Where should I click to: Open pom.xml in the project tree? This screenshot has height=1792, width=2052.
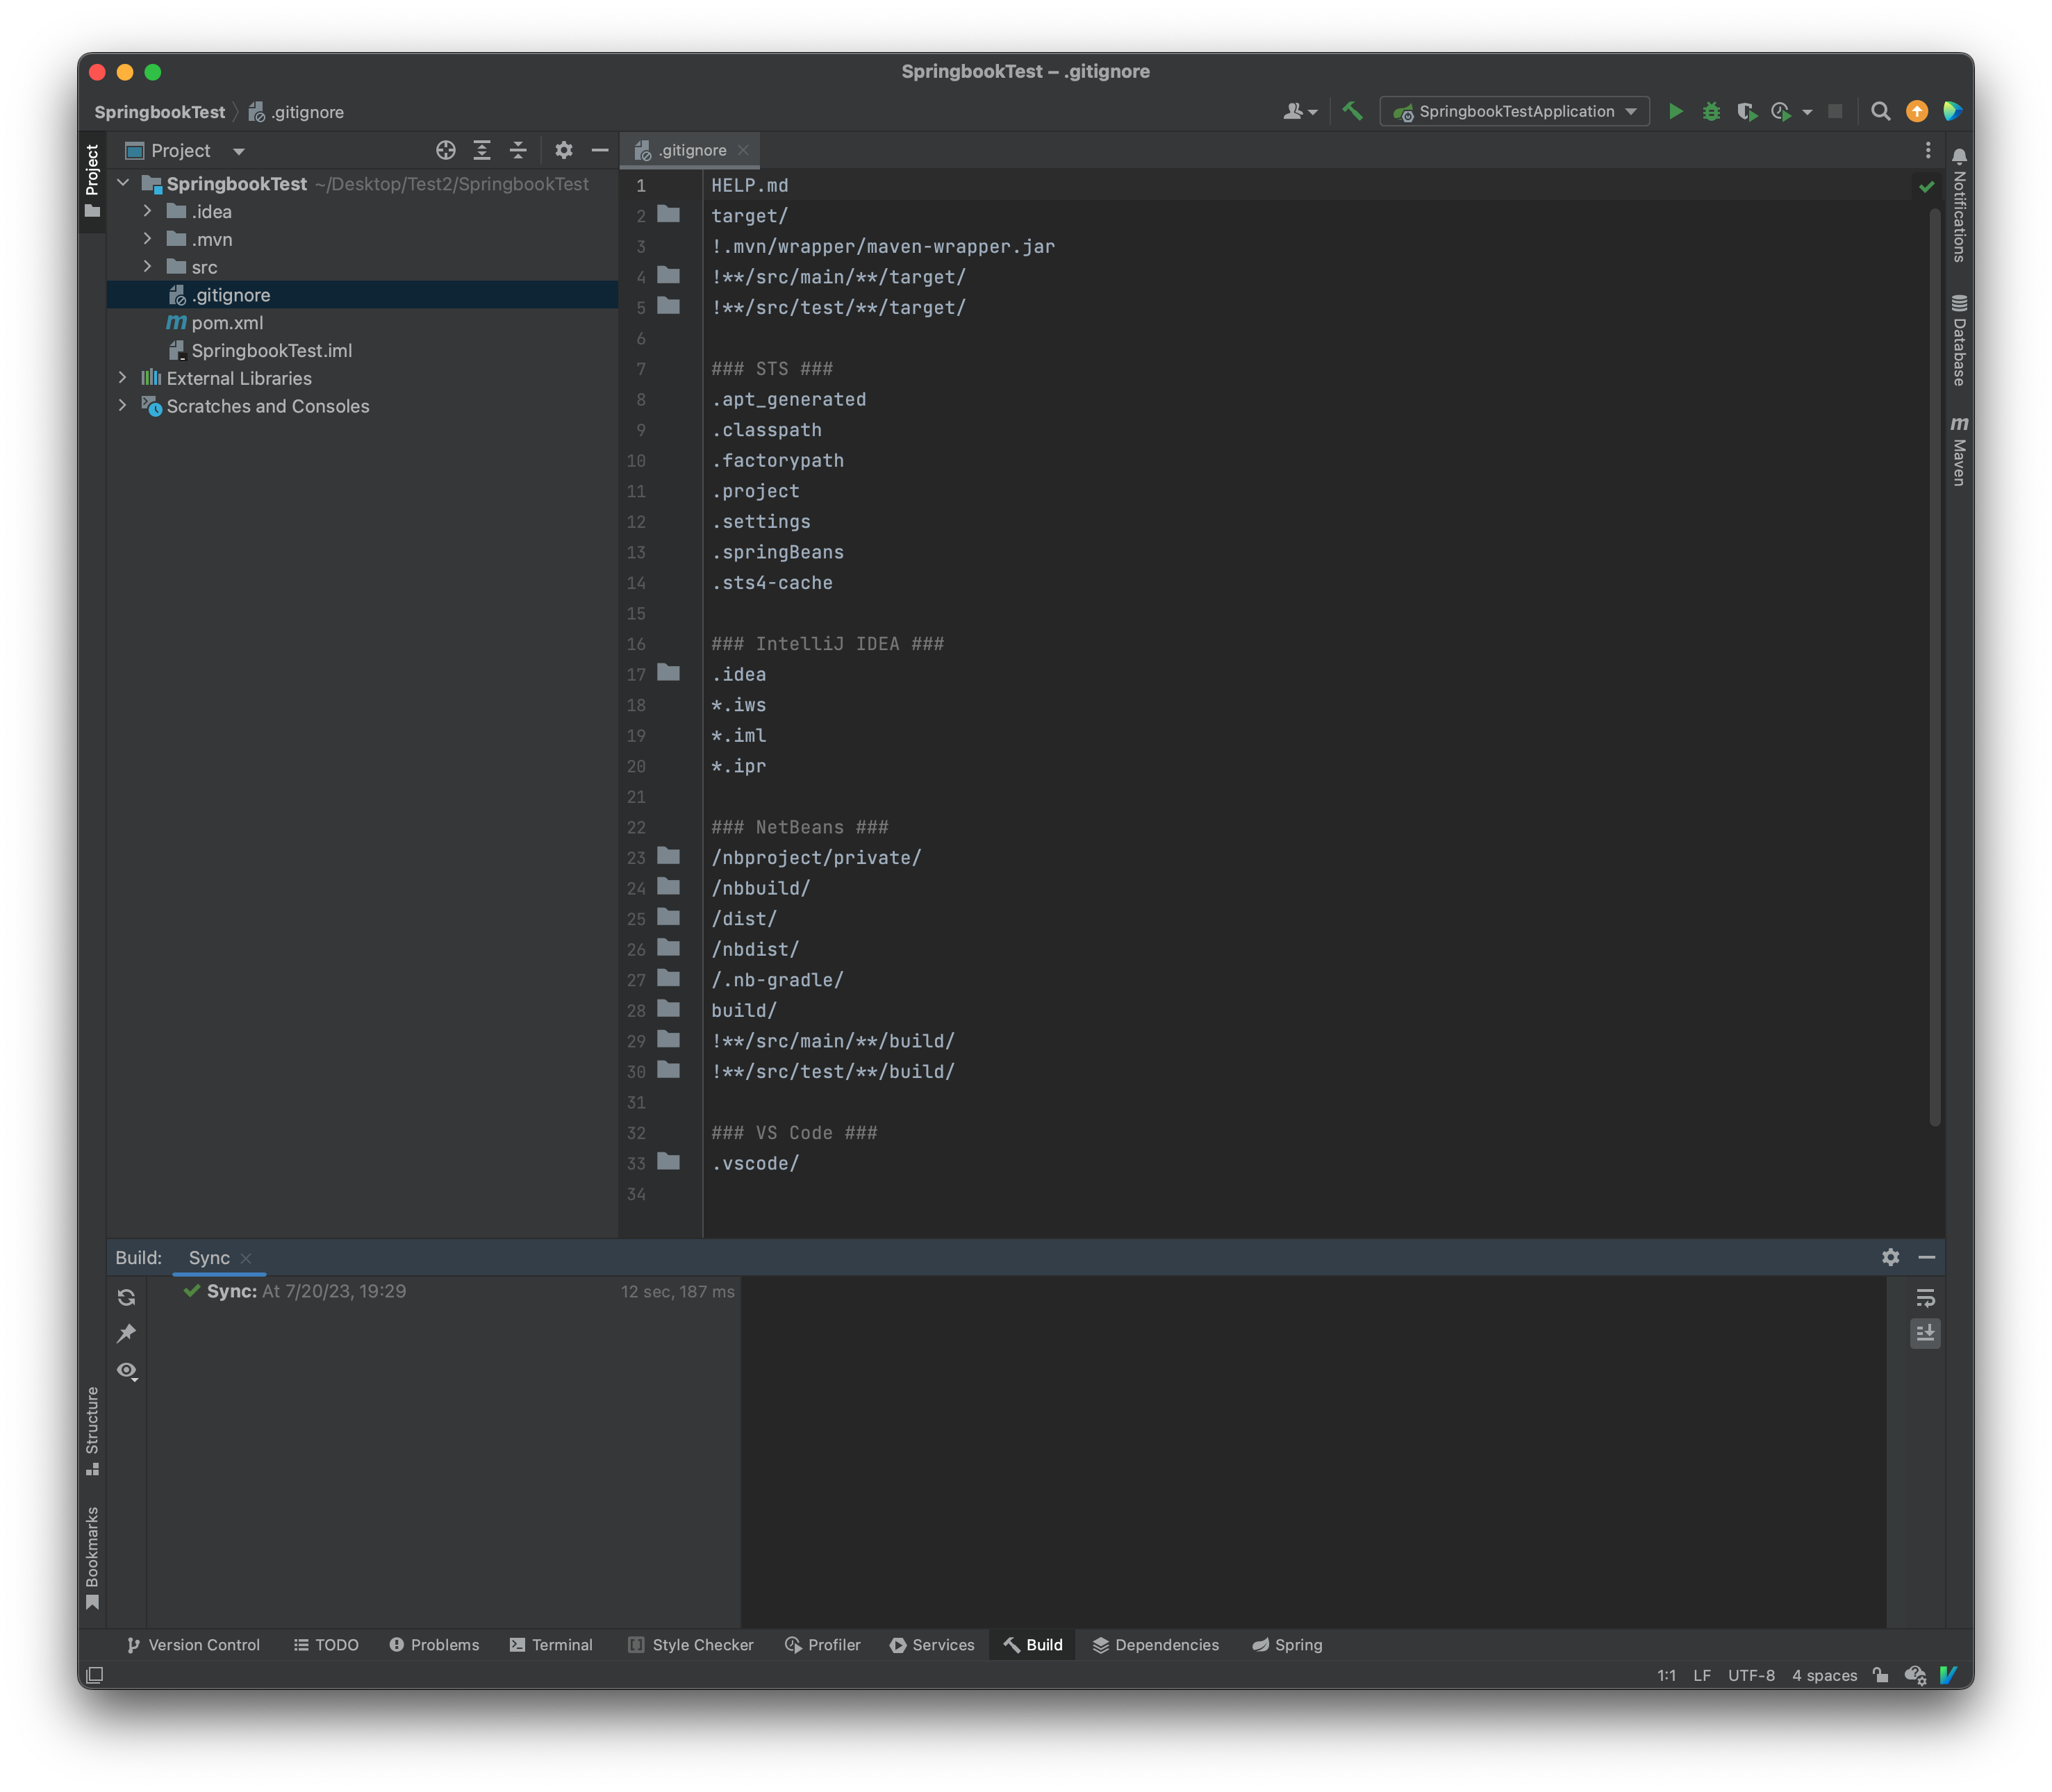(227, 323)
